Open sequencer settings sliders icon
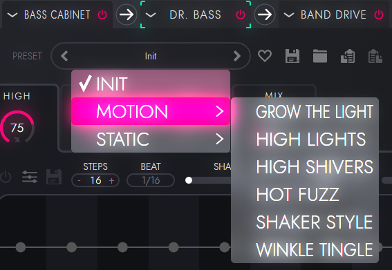 [x=30, y=177]
